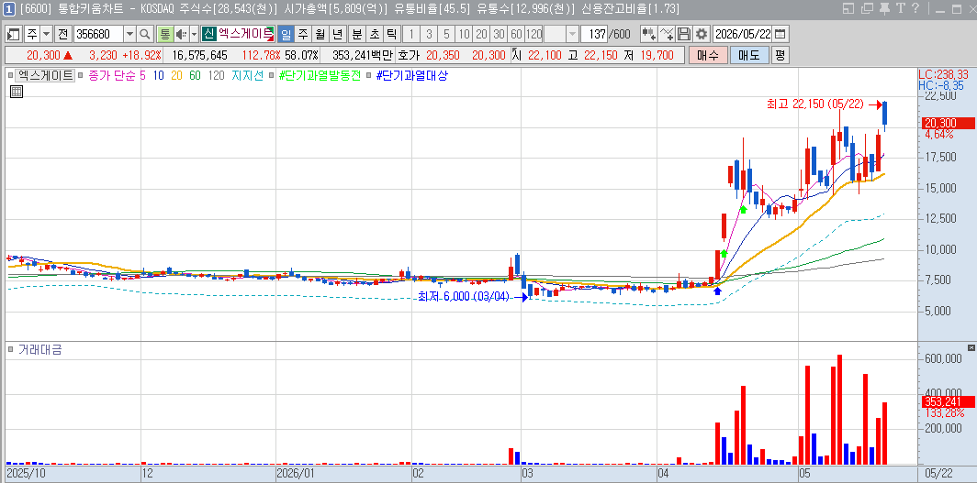Open dropdown arrow next to speaker icon
977x483 pixels.
pos(194,34)
